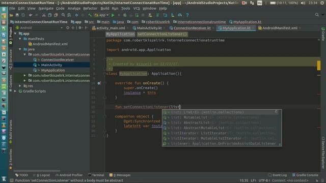This screenshot has height=183, width=326.
Task: Toggle the fold marker beside onCreate function
Action: (x=105, y=83)
